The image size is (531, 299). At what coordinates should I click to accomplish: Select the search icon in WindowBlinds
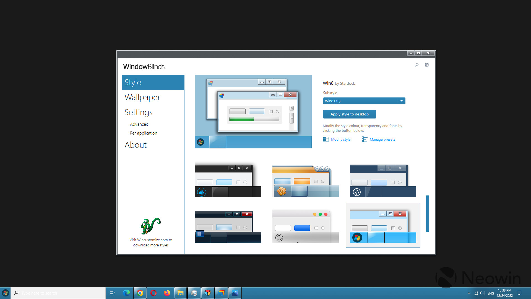[x=417, y=65]
